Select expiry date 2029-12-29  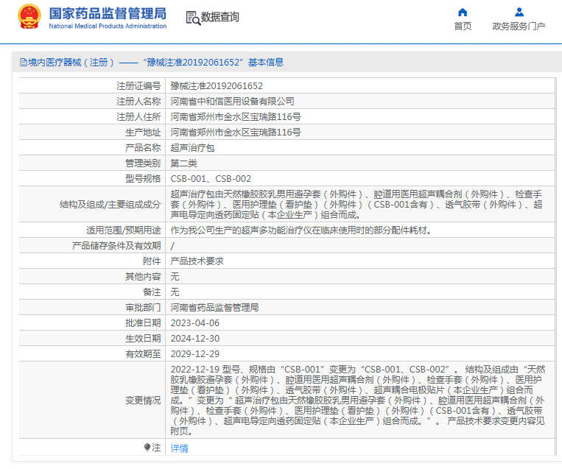point(195,353)
